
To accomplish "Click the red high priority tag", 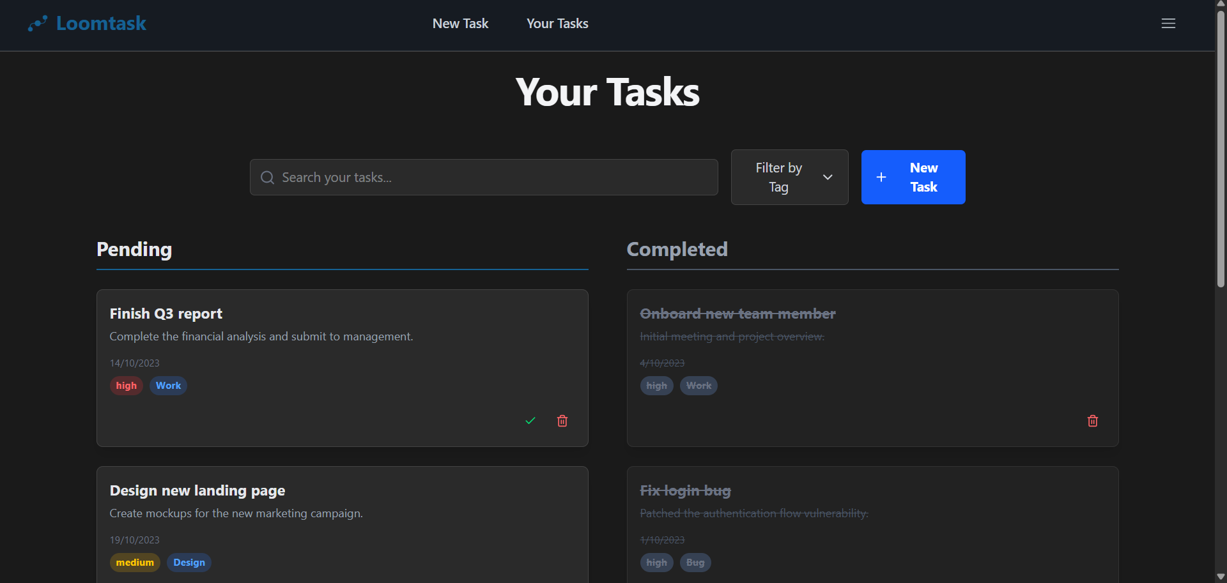I will 126,386.
